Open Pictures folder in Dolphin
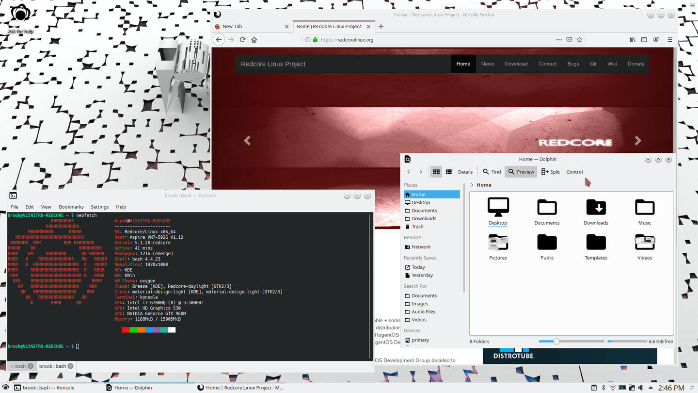The height and width of the screenshot is (393, 698). point(498,246)
